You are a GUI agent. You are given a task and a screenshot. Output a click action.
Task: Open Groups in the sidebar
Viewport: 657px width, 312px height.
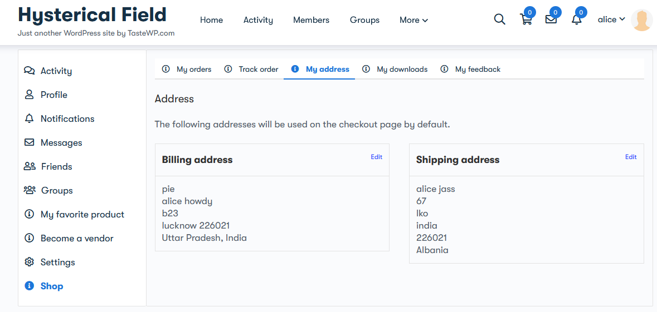[x=57, y=190]
